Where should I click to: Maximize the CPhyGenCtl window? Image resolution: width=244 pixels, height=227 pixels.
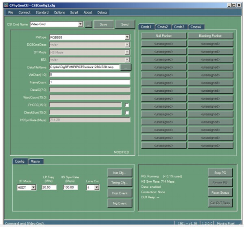(234, 5)
